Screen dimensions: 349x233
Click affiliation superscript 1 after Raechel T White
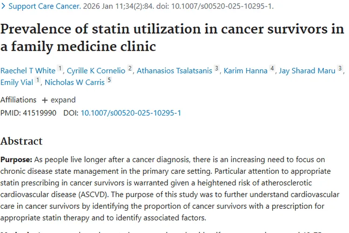(60, 69)
